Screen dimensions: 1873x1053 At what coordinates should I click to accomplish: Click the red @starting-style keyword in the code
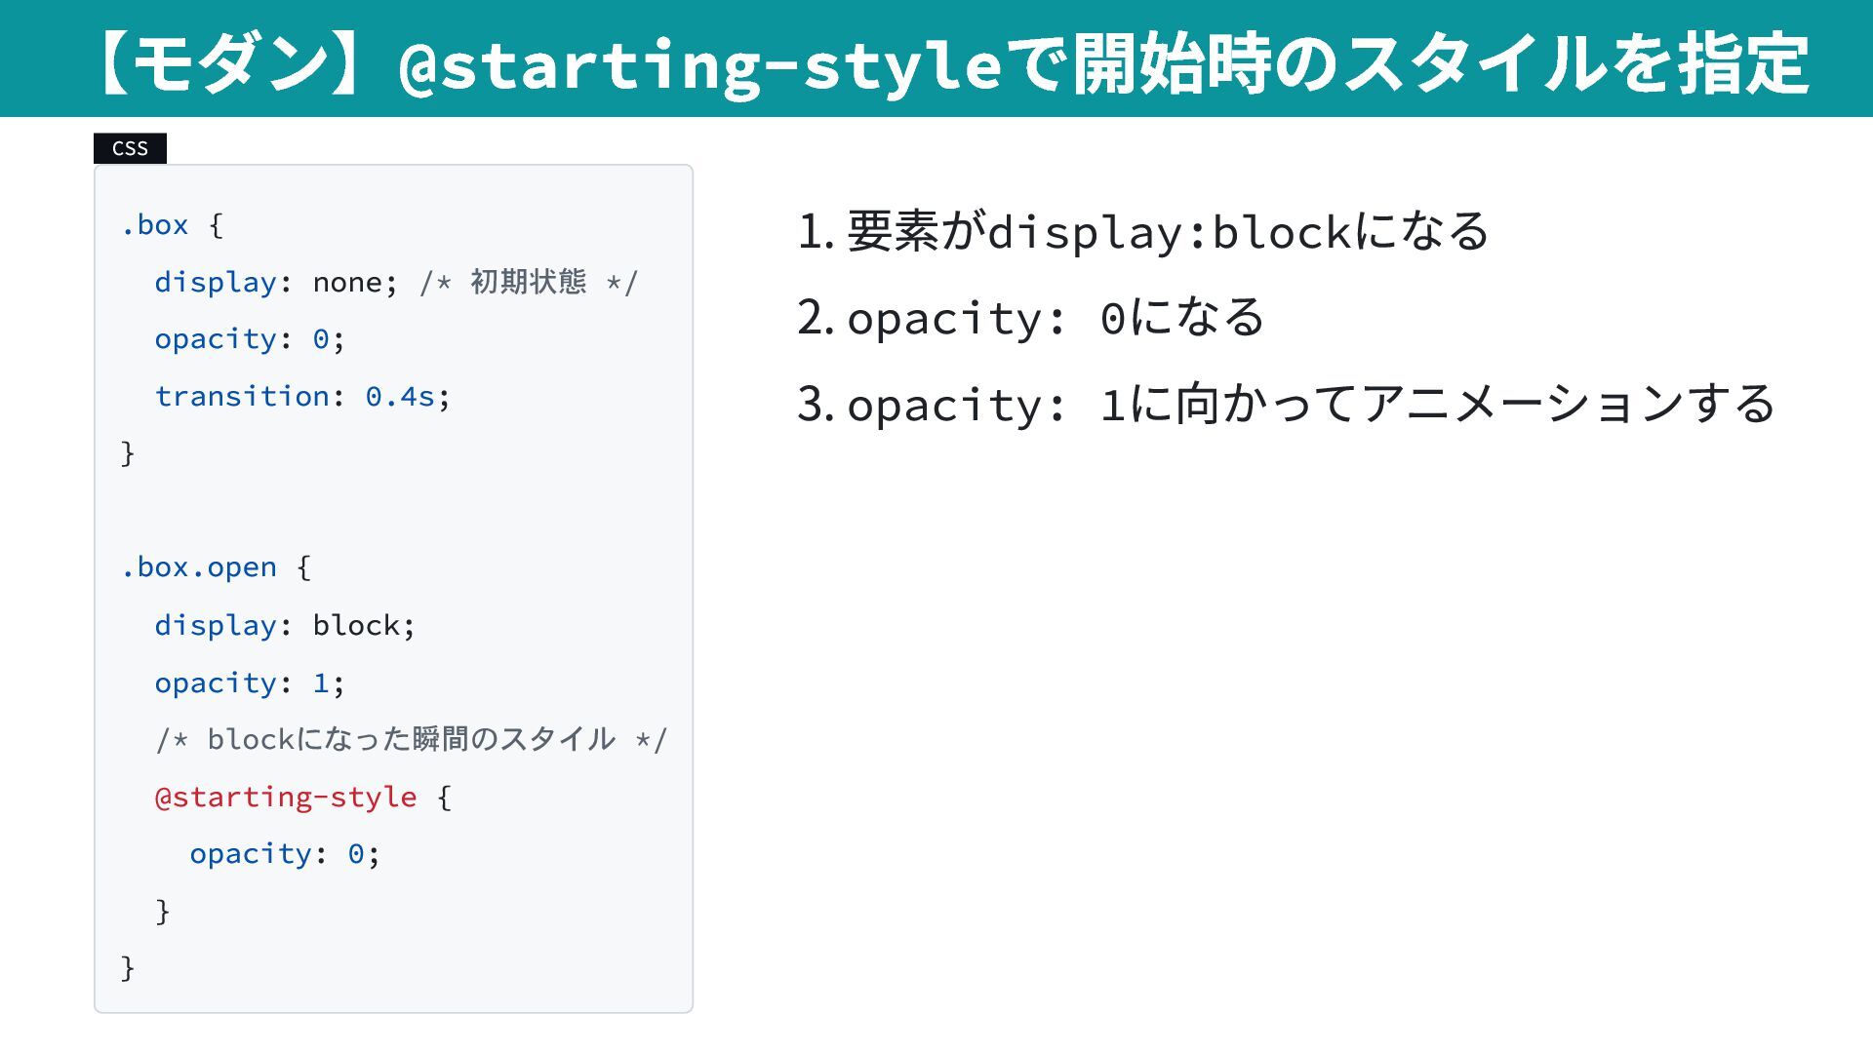(x=286, y=798)
